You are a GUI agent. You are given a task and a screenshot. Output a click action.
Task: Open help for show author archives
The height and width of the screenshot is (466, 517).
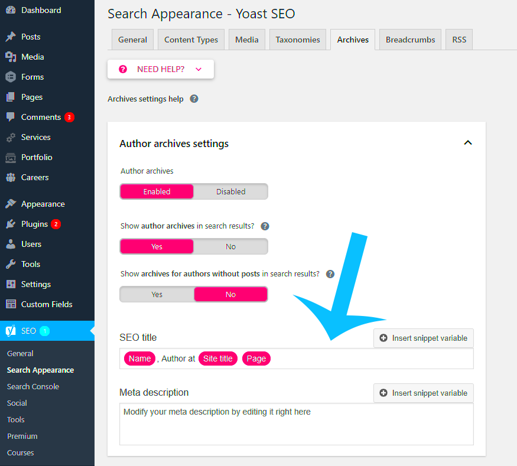click(265, 226)
